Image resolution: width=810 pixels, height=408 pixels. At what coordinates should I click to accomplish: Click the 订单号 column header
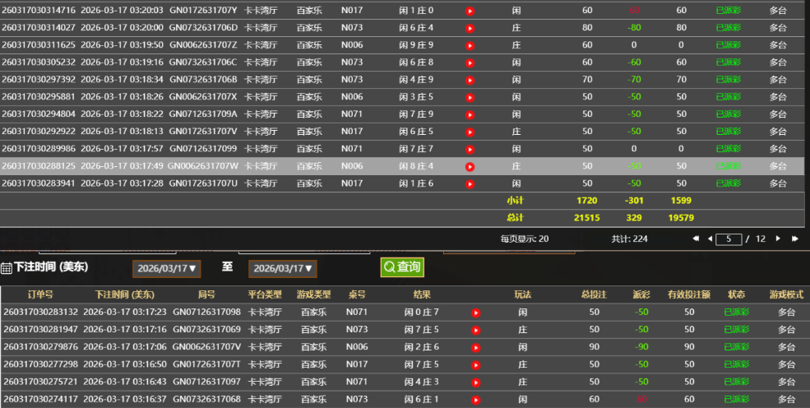pyautogui.click(x=40, y=294)
